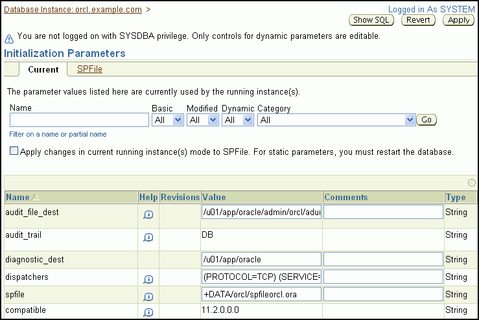Select the Current tab
The width and height of the screenshot is (479, 320).
tap(43, 69)
